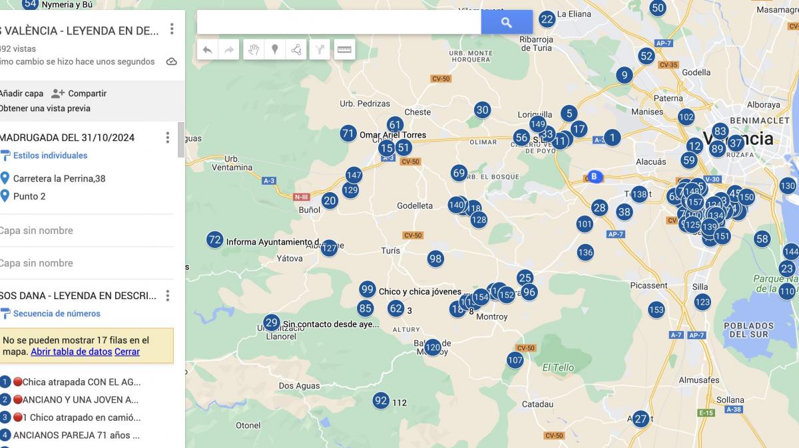Viewport: 799px width, 448px height.
Task: Click marker 102 near Paterna
Action: click(686, 117)
